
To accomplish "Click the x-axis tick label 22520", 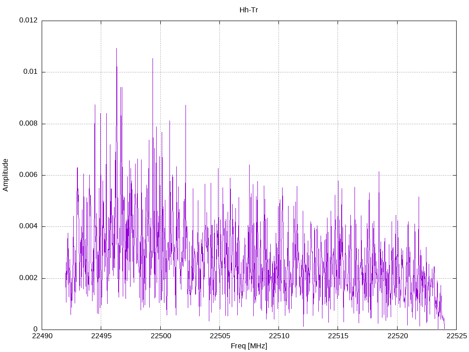I will click(x=397, y=336).
